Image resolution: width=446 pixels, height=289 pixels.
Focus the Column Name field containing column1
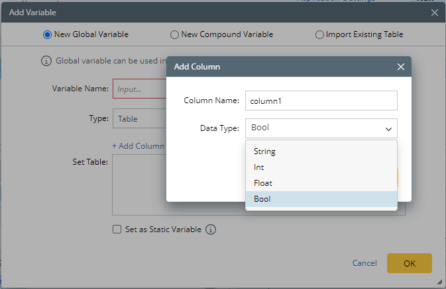click(x=321, y=101)
